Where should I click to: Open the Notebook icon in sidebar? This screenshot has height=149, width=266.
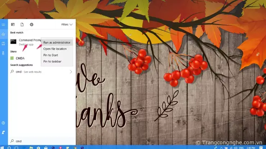point(3,43)
